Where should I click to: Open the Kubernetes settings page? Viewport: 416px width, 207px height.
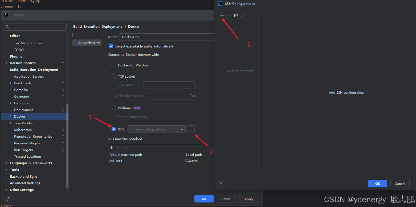[23, 130]
